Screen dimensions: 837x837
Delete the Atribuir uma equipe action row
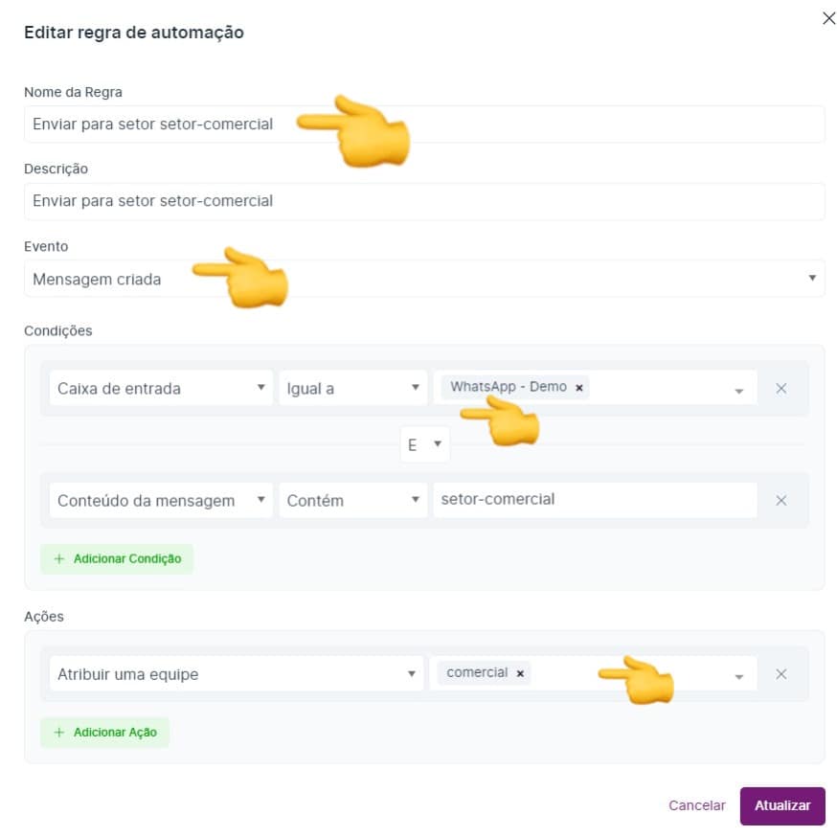click(x=780, y=673)
